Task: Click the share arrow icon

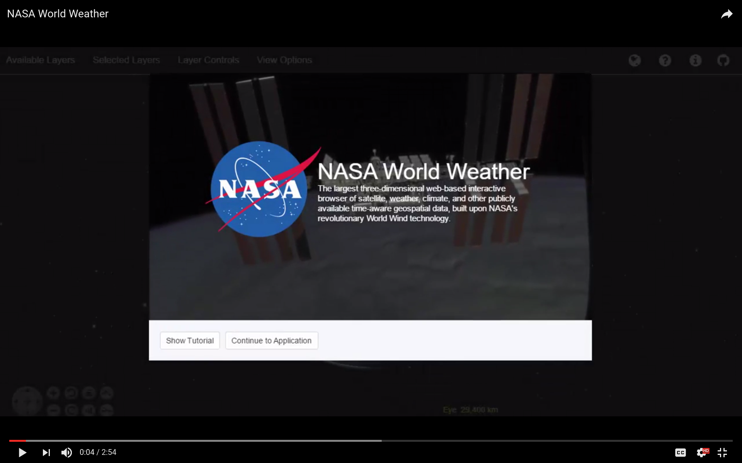Action: [727, 14]
